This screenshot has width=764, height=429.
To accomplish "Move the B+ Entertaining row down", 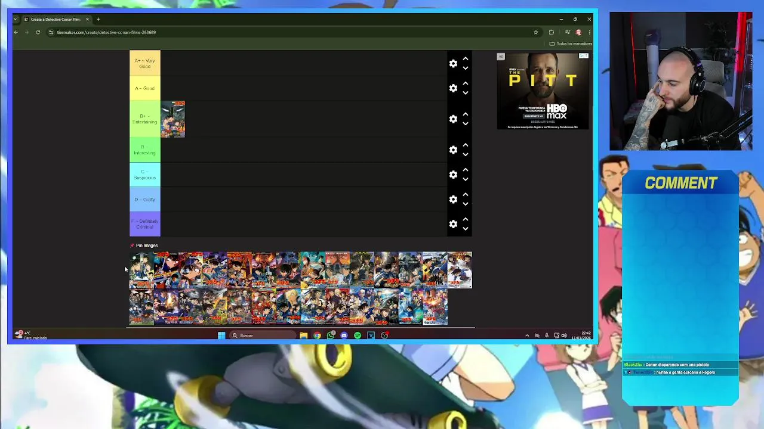I will [466, 124].
